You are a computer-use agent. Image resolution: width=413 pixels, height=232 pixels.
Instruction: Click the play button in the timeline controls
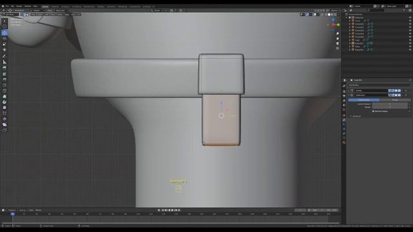tap(172, 210)
